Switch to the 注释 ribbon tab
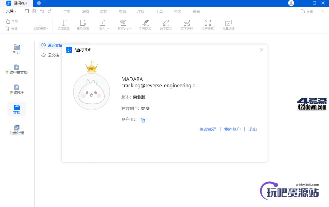The height and width of the screenshot is (207, 329). click(x=140, y=12)
